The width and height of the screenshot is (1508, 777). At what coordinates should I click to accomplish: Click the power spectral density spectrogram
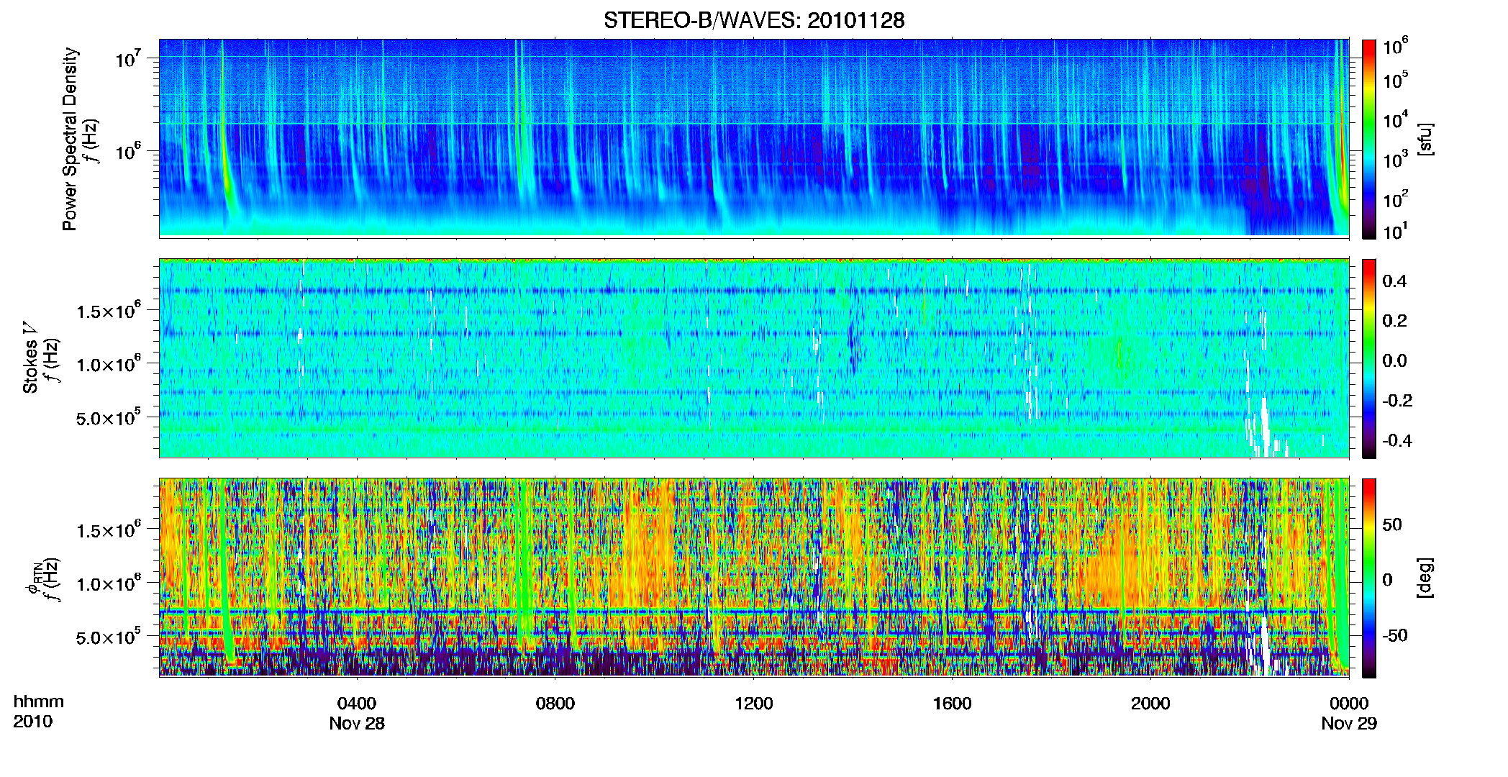[x=754, y=138]
